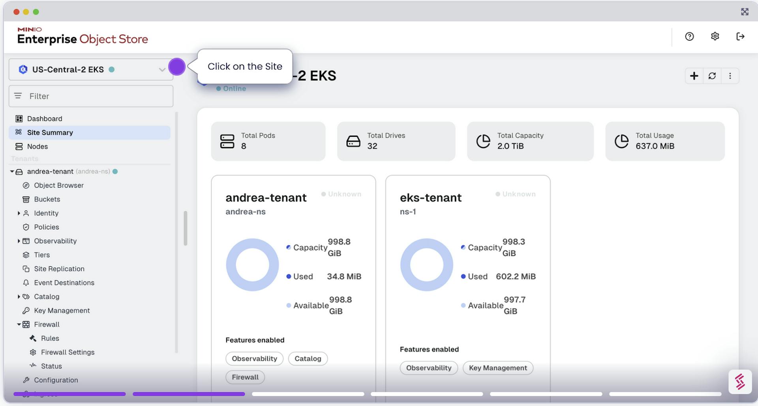
Task: Open Object Browser under andrea-tenant
Action: [x=59, y=185]
